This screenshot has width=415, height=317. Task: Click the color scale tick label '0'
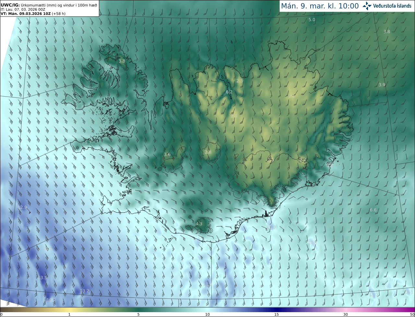[1, 314]
